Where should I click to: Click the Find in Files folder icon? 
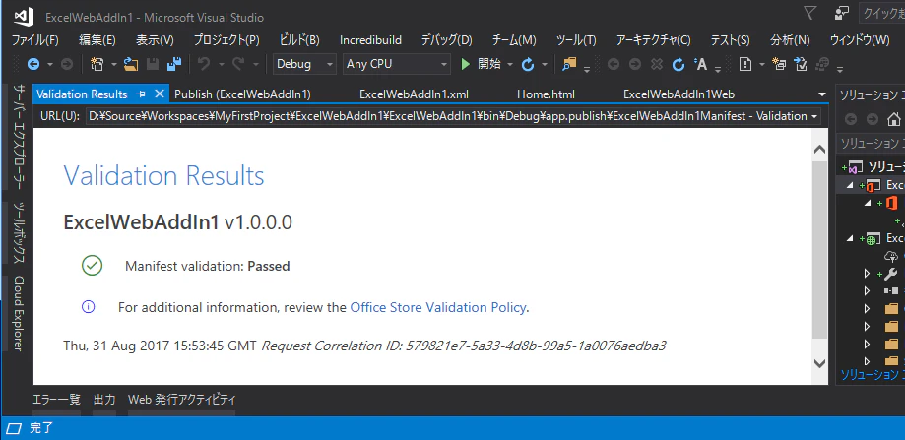click(569, 64)
